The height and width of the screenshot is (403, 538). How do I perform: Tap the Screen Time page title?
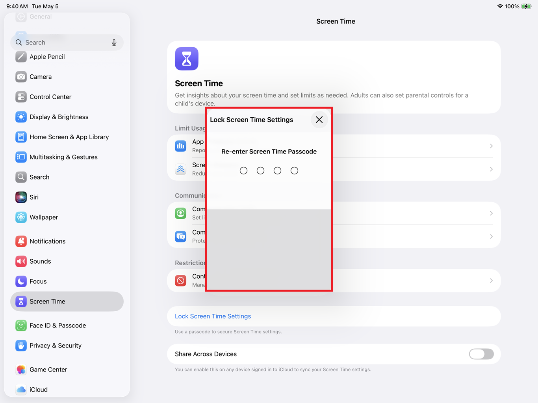pos(336,21)
